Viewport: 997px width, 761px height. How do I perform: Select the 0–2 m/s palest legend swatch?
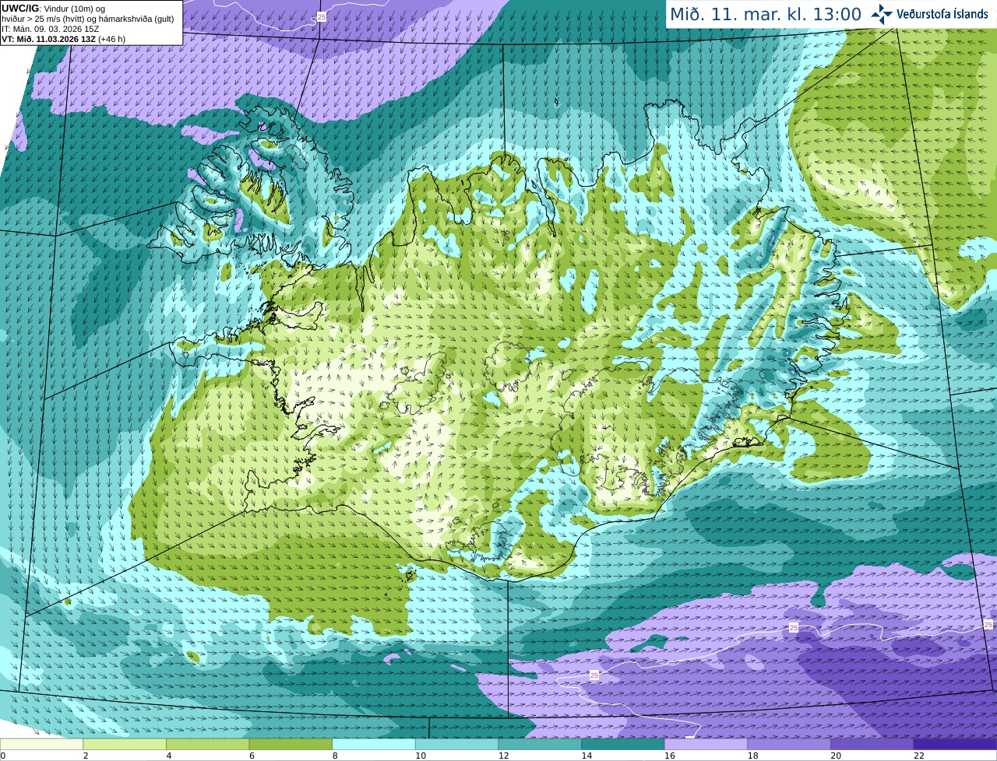coord(41,745)
